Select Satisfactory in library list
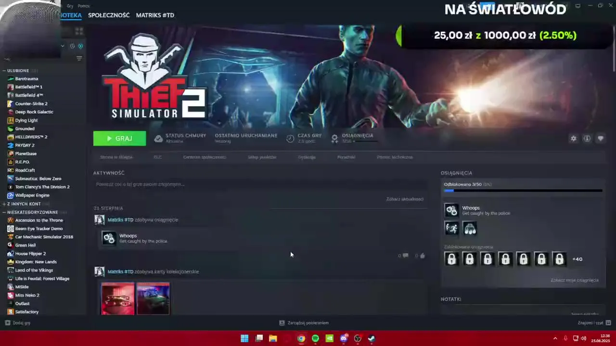The image size is (616, 346). [27, 312]
